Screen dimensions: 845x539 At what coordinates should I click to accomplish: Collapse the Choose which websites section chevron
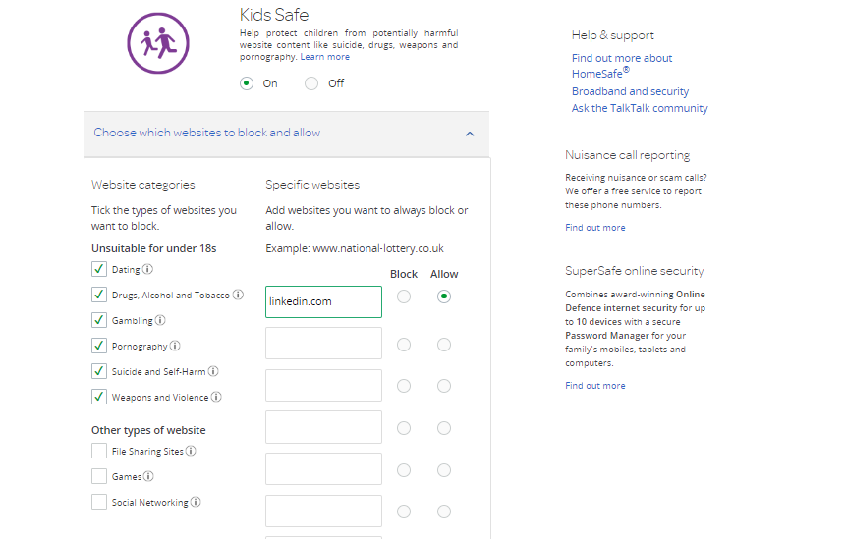(x=470, y=134)
